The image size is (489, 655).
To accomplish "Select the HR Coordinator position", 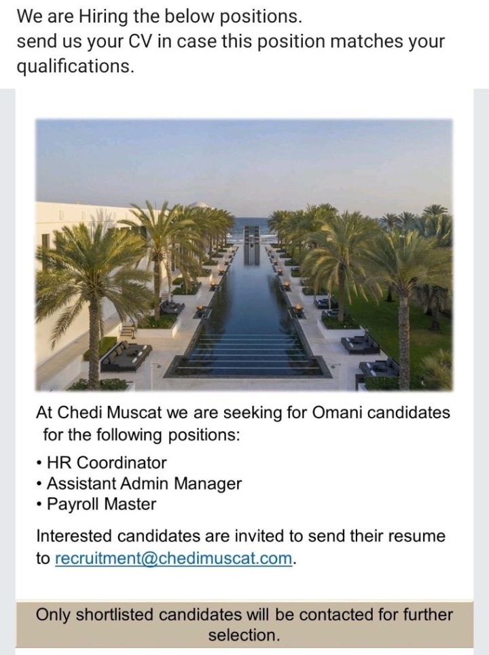I will [107, 463].
